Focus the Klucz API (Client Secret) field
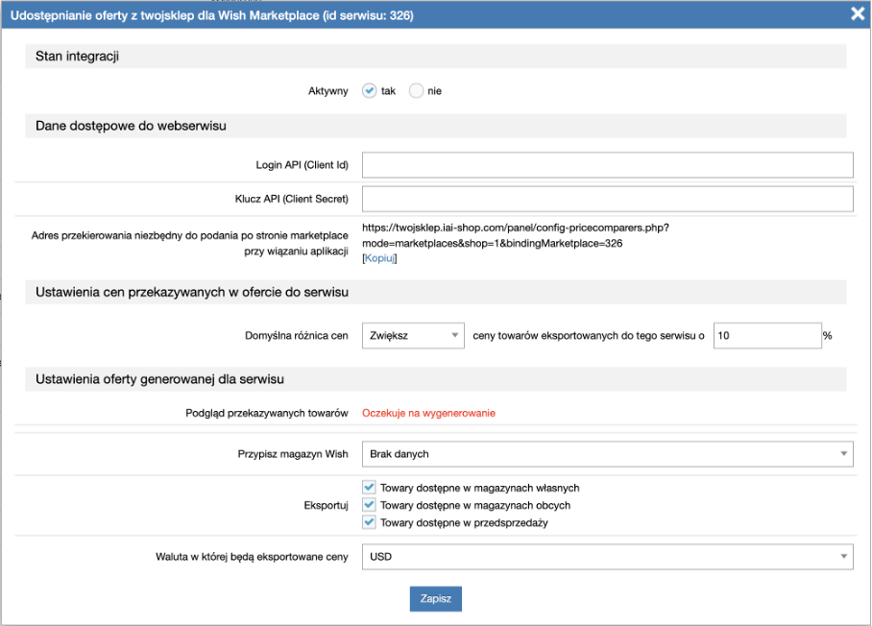Viewport: 872px width, 626px height. pos(607,199)
